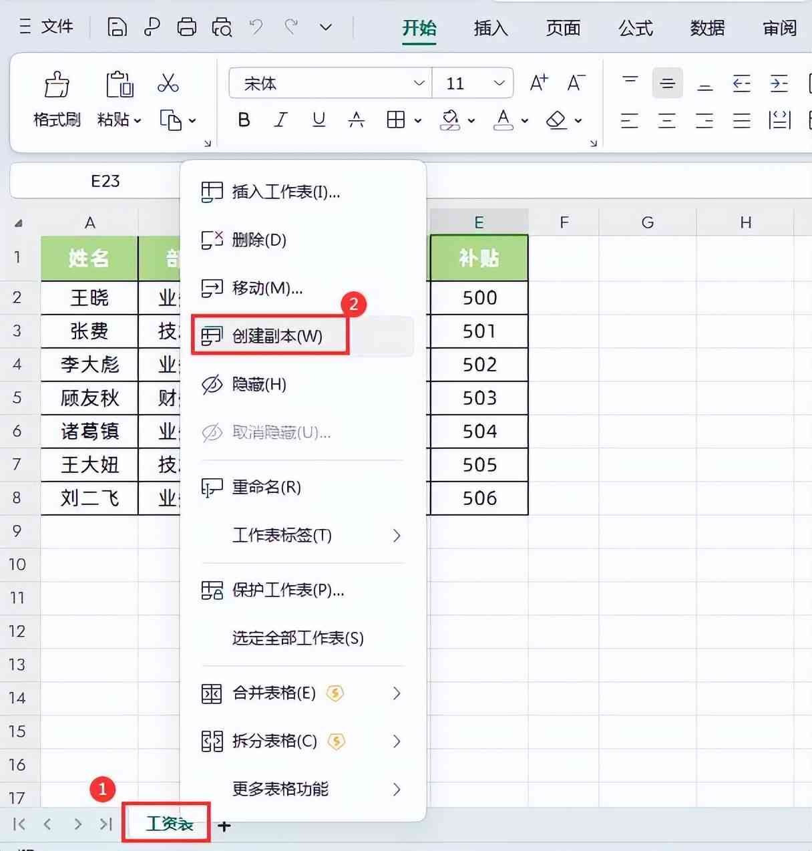Image resolution: width=812 pixels, height=851 pixels.
Task: Click the 工资表 sheet tab
Action: [x=169, y=824]
